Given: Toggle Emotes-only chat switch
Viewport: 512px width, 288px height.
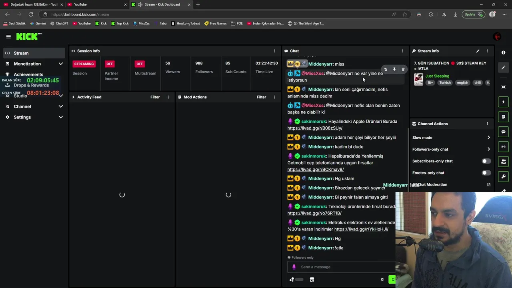Looking at the screenshot, I should coord(486,173).
